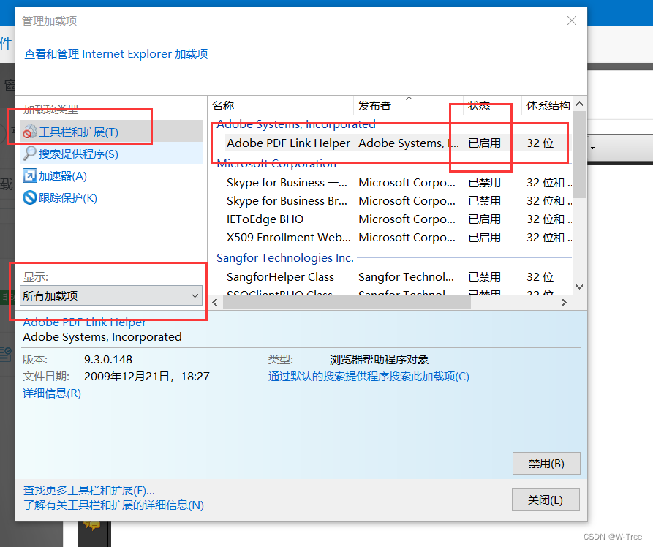Click the horizontal scrollbar thumb

pos(347,303)
